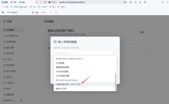The height and width of the screenshot is (104, 169).
Task: Open the 工具 tools shortcut
Action: [x=13, y=2]
